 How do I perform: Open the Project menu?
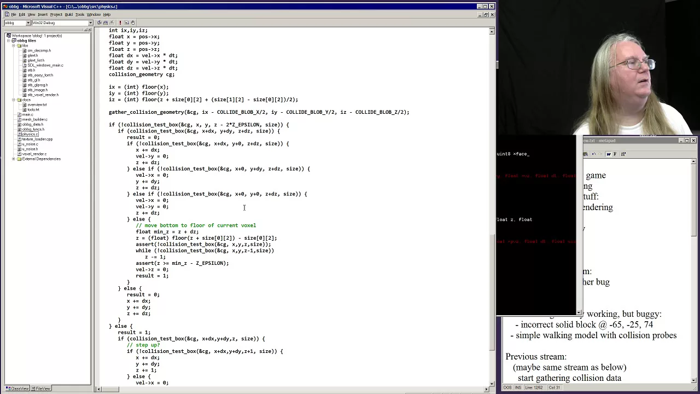pos(56,14)
